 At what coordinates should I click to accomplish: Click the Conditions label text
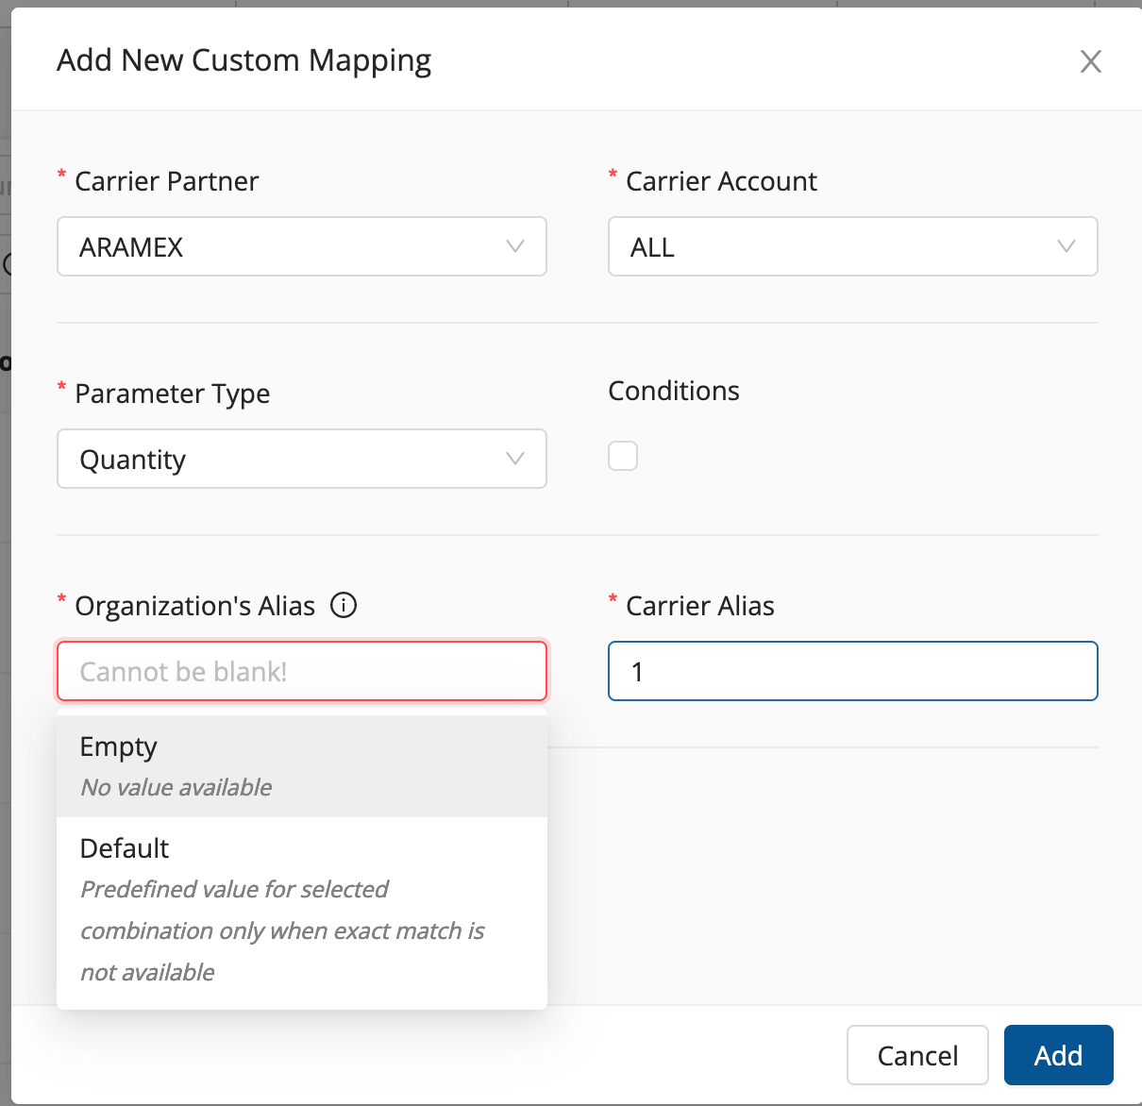pyautogui.click(x=674, y=391)
